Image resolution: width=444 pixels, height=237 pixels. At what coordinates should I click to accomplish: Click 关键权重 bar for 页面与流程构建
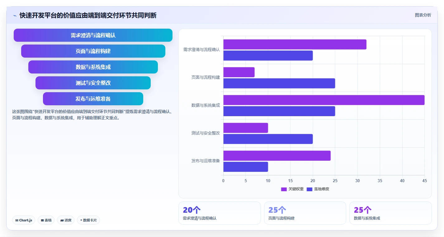pyautogui.click(x=239, y=72)
